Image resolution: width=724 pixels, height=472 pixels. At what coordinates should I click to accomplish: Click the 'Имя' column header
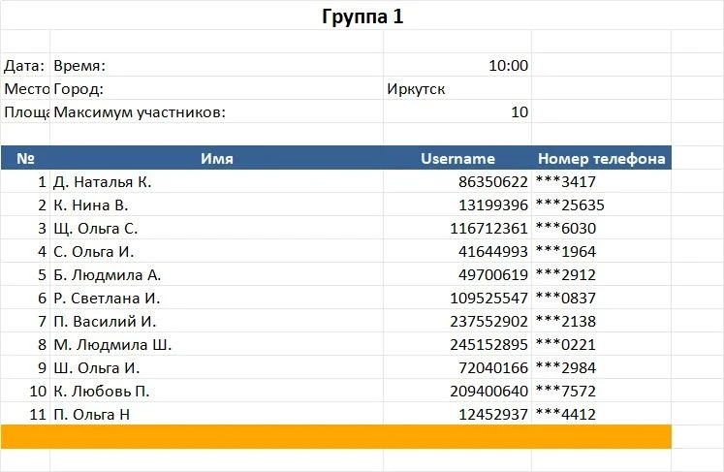click(x=216, y=158)
